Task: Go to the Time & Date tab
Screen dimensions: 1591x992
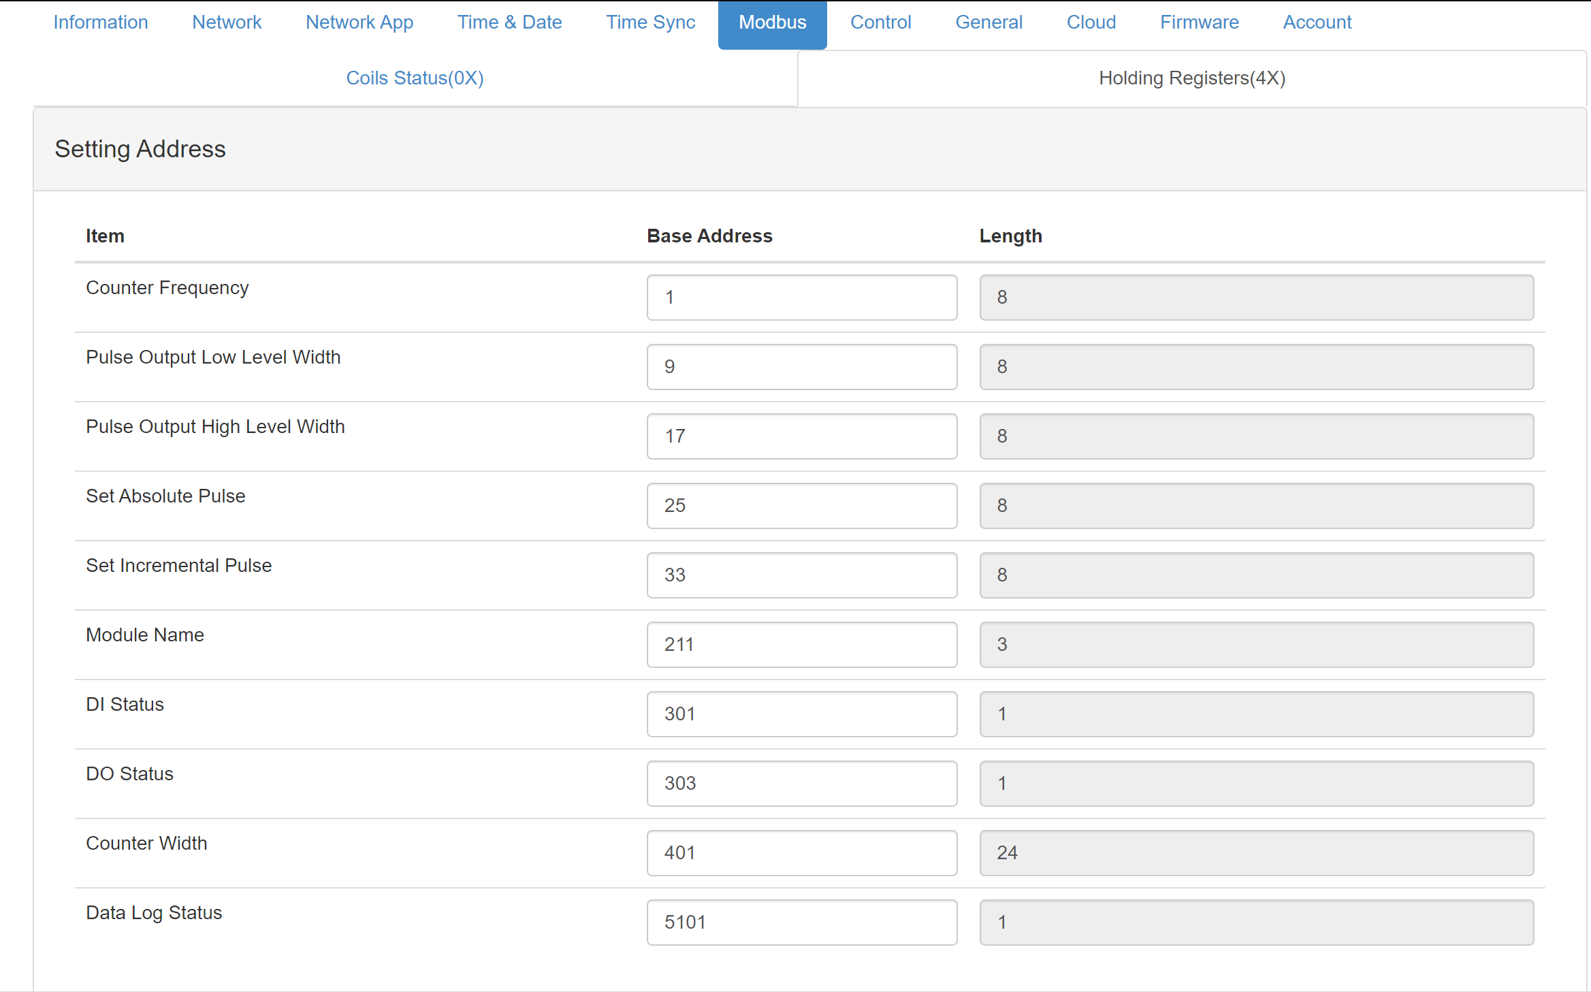Action: pos(510,22)
